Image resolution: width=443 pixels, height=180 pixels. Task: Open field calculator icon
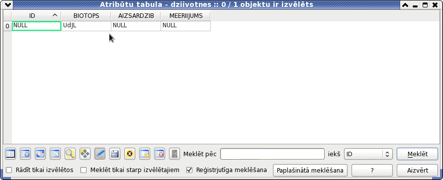(x=175, y=154)
